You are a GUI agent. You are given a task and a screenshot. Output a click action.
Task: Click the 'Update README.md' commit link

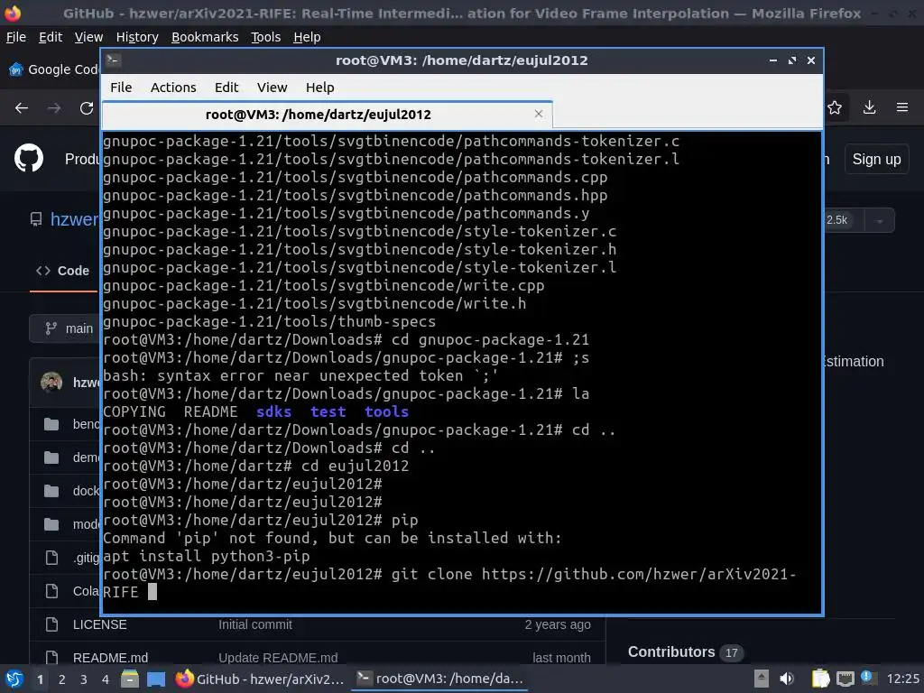pyautogui.click(x=278, y=658)
